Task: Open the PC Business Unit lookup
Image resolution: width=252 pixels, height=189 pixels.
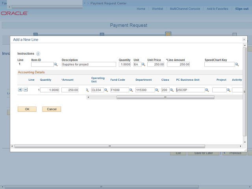Action: [208, 90]
